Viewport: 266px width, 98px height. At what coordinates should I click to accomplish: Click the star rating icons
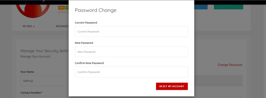[63, 12]
